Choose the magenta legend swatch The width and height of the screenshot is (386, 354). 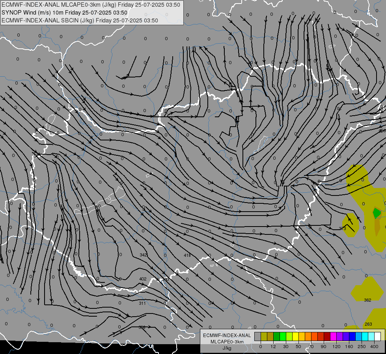point(333,336)
